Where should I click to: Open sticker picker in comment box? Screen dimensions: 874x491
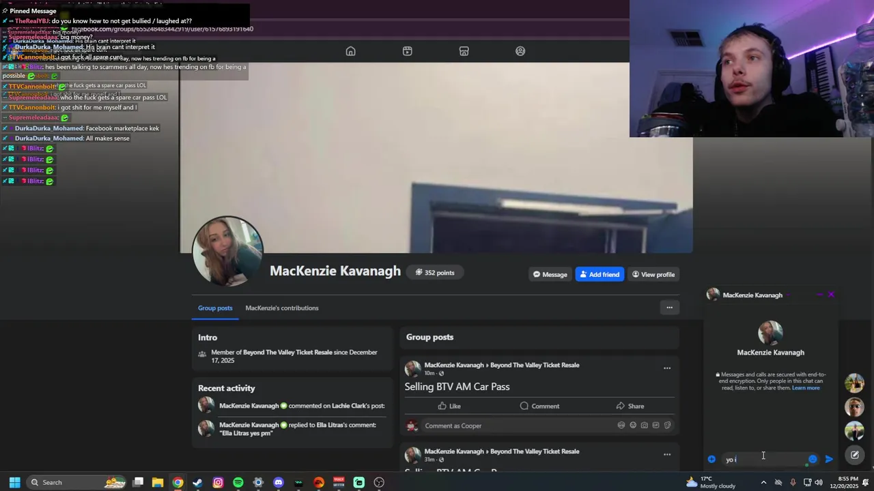pyautogui.click(x=667, y=426)
